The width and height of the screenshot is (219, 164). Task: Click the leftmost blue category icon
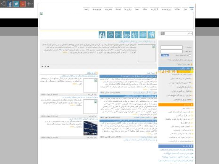pos(102,35)
